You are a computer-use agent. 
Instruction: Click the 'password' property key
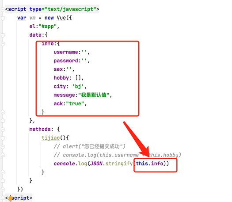tap(66, 61)
